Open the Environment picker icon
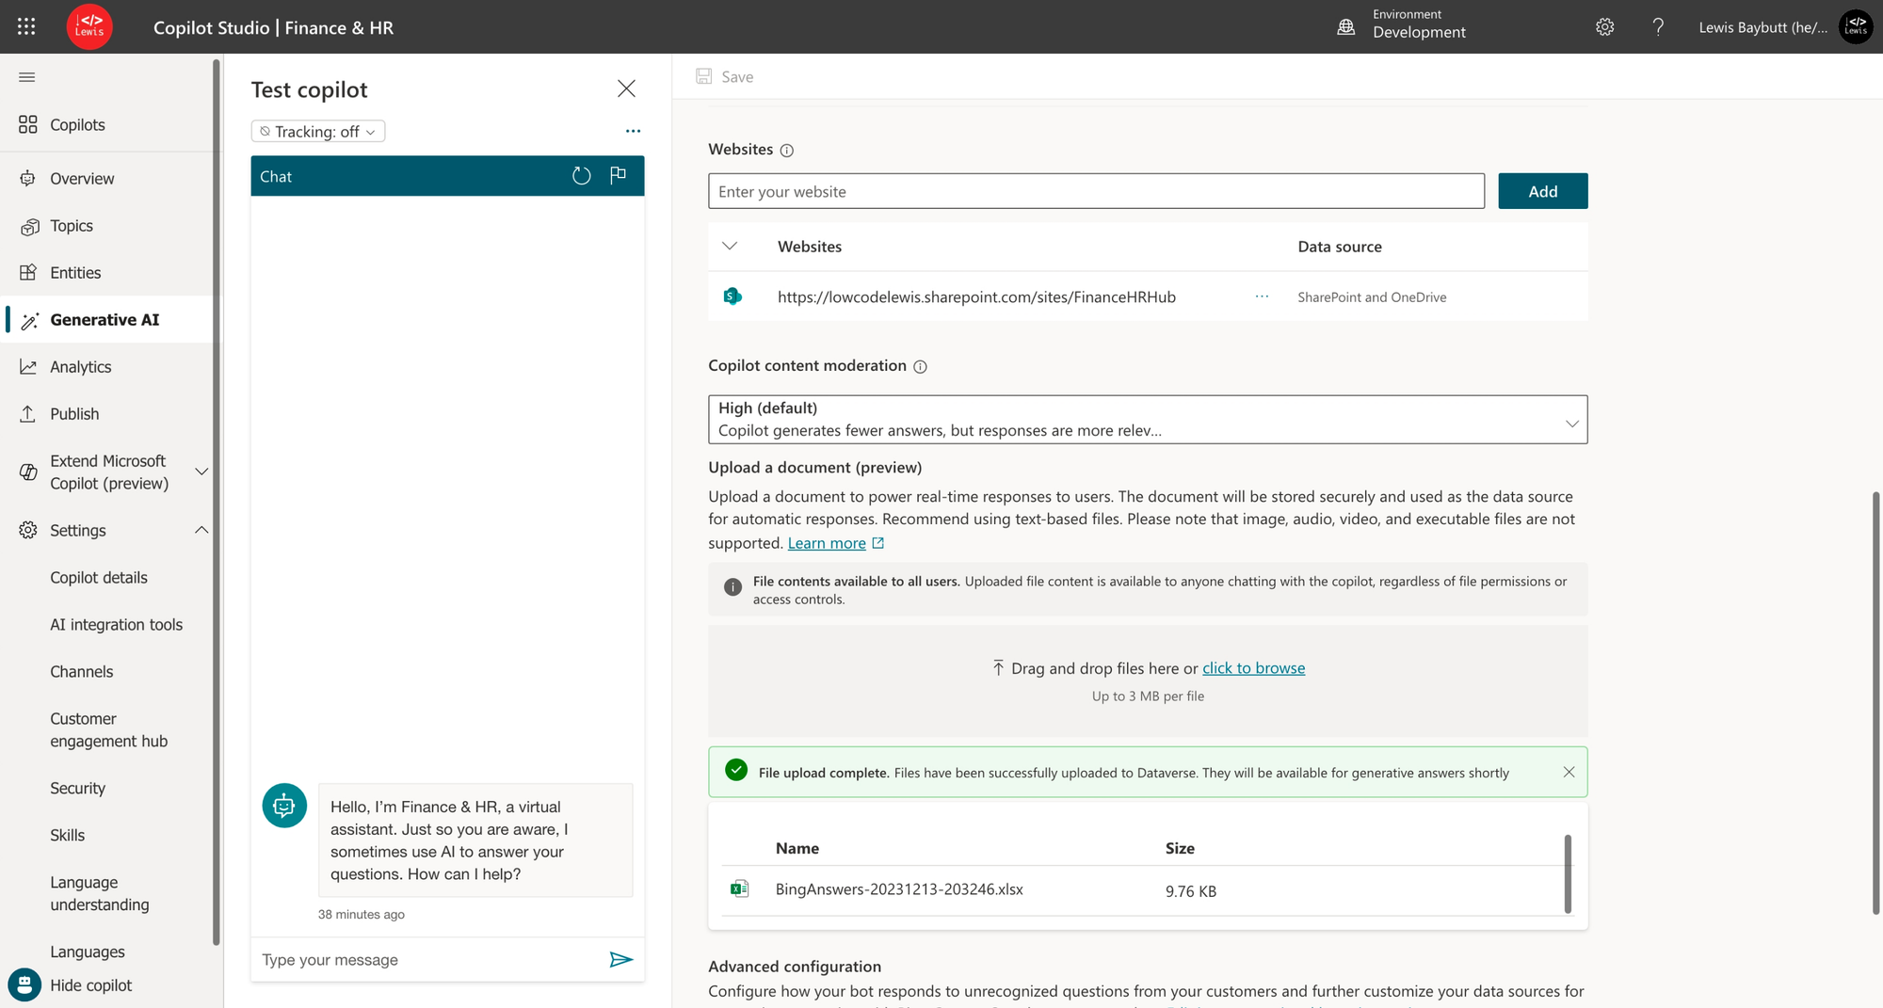This screenshot has width=1883, height=1008. [x=1346, y=27]
